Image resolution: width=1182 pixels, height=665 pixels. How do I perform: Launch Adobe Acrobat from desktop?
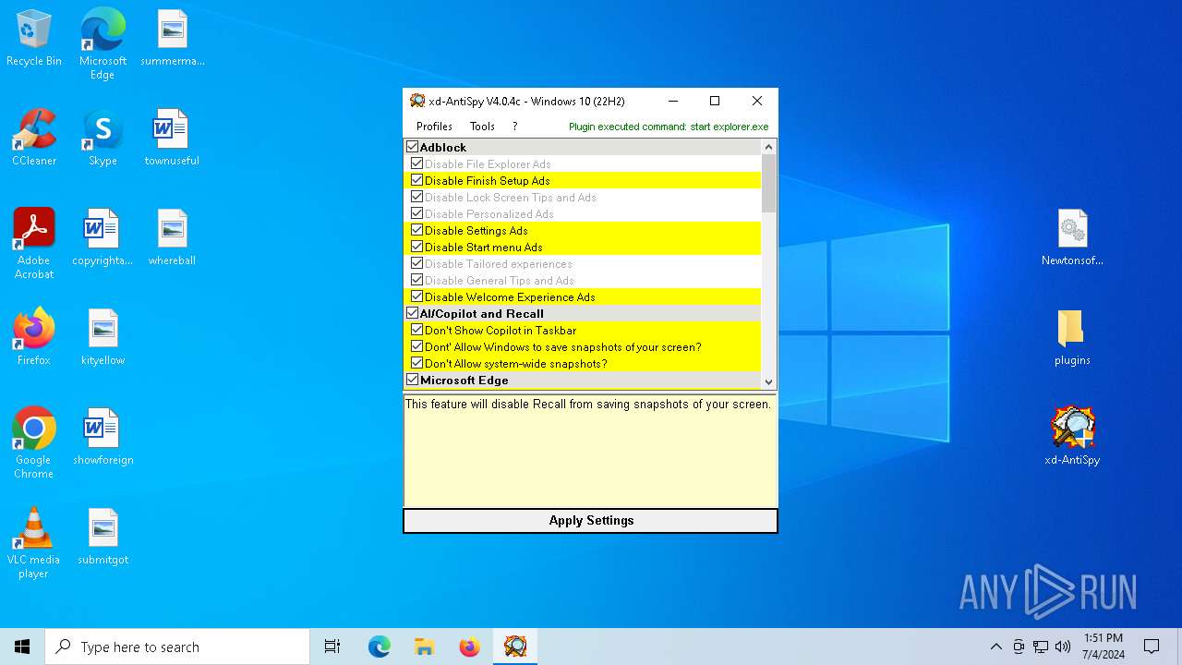[x=34, y=244]
